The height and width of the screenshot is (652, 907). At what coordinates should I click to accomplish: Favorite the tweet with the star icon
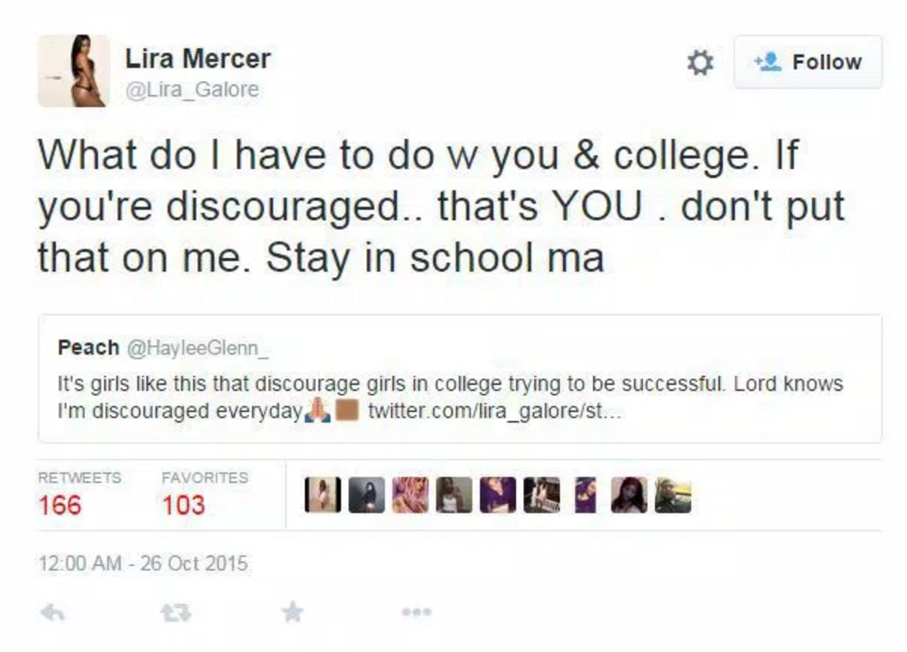pyautogui.click(x=292, y=612)
